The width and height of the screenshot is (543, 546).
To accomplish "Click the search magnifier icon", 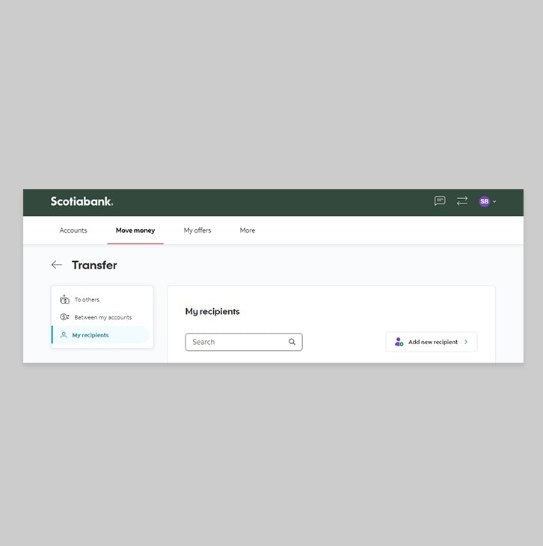I will coord(292,342).
